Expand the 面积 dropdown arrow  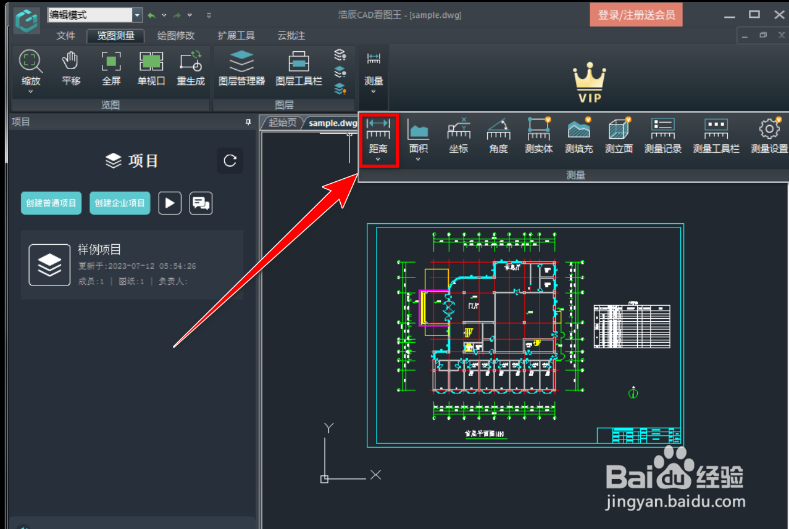419,160
